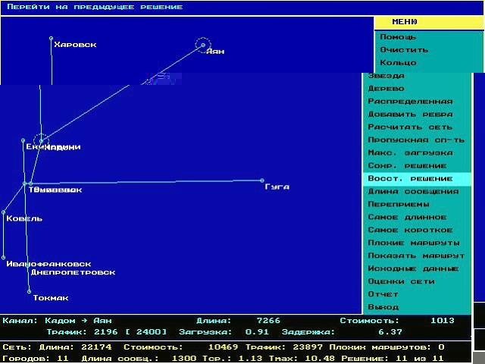Click the Ковель city label
The image size is (485, 364).
[24, 218]
